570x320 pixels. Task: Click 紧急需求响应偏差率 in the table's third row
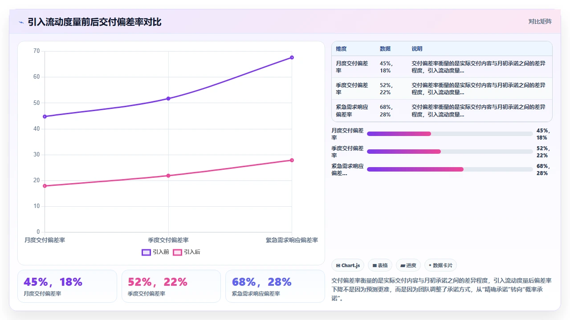click(352, 111)
